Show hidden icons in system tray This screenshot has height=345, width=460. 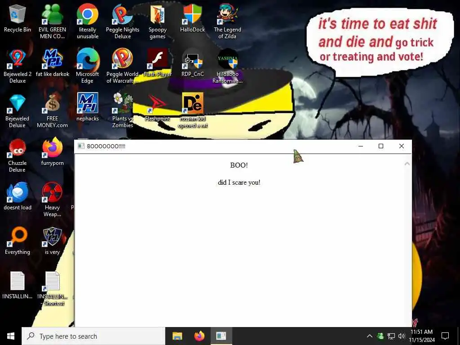click(370, 336)
